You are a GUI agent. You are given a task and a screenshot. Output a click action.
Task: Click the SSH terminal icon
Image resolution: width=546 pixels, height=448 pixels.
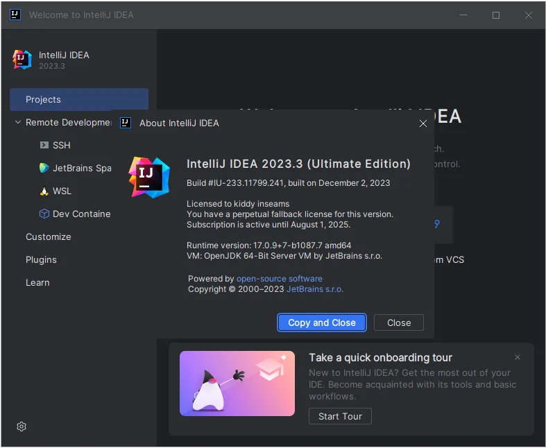coord(44,145)
